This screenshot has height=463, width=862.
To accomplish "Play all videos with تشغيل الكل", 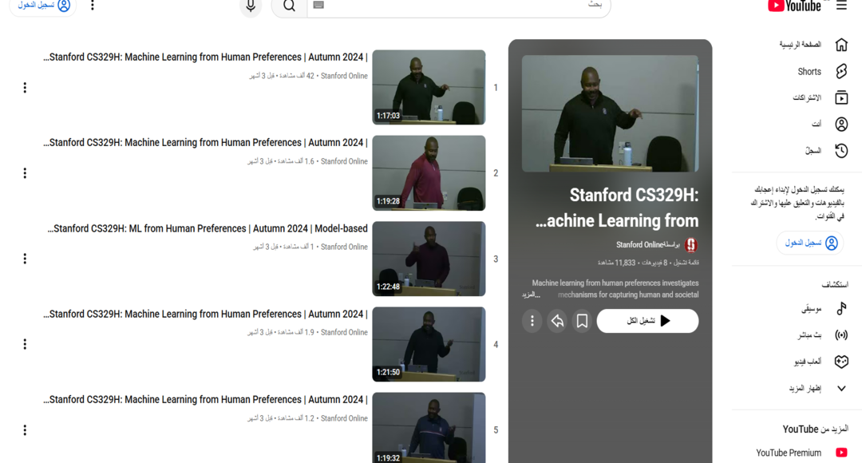I will 647,320.
